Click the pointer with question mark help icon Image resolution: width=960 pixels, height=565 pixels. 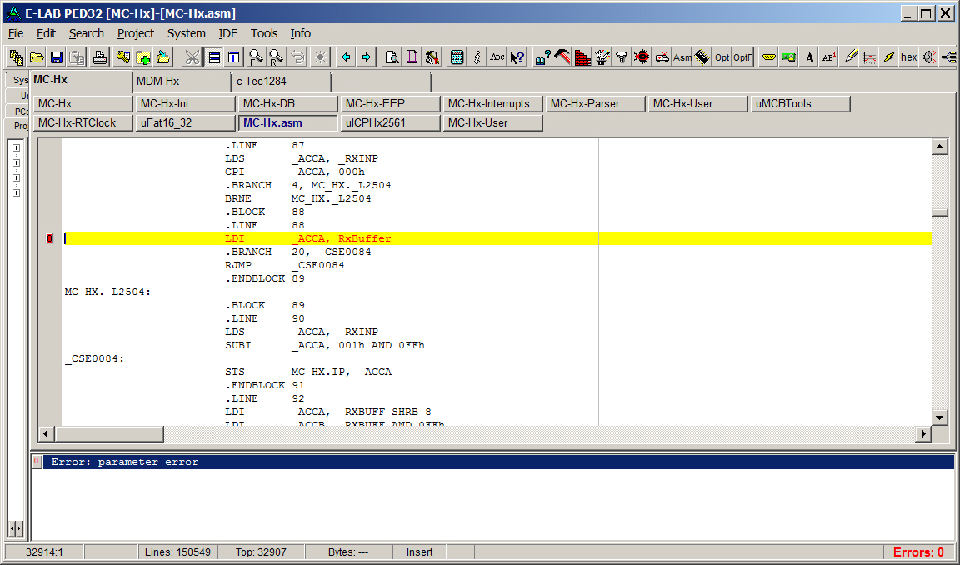click(517, 57)
